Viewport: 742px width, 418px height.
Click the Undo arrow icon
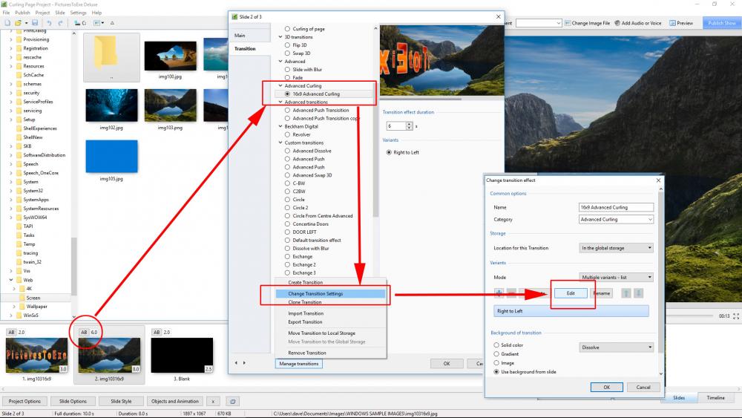pyautogui.click(x=48, y=23)
